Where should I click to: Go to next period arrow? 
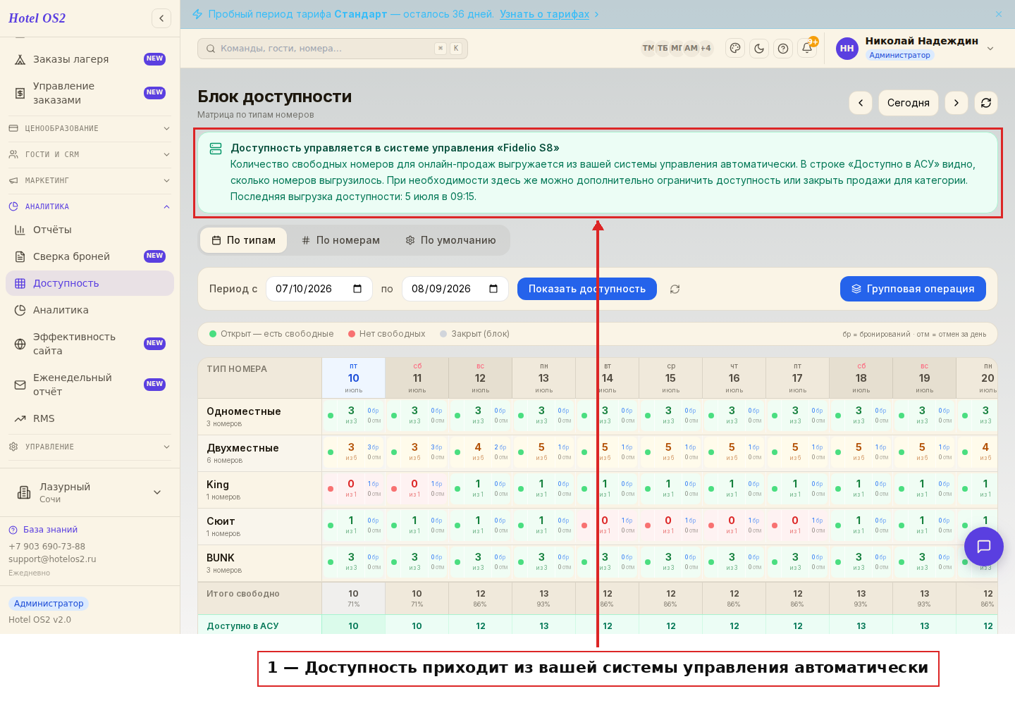tap(956, 103)
